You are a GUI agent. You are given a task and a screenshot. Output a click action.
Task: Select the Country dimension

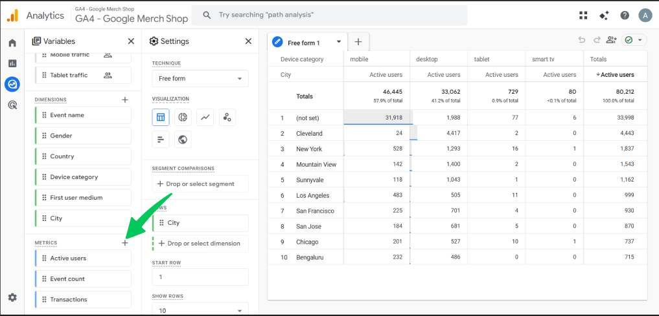click(x=83, y=156)
